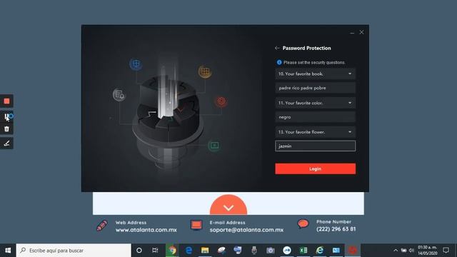
Task: Open the '13. Your favorite flower' question dropdown
Action: click(x=316, y=132)
